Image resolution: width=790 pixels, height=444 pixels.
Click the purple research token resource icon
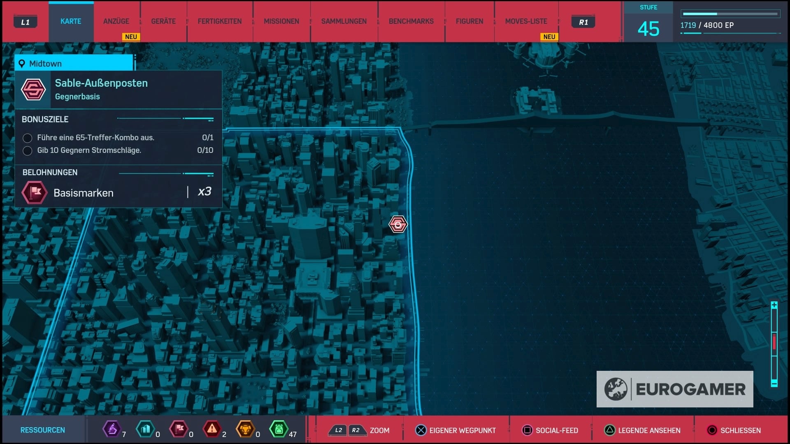(x=112, y=429)
